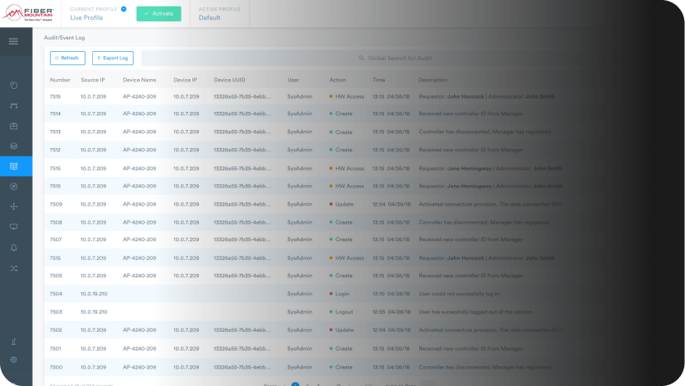The width and height of the screenshot is (685, 386).
Task: Sort by the Device IP column header
Action: (x=185, y=80)
